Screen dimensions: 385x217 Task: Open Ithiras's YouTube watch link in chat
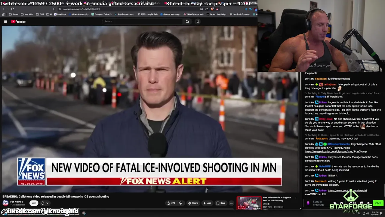tap(336, 192)
